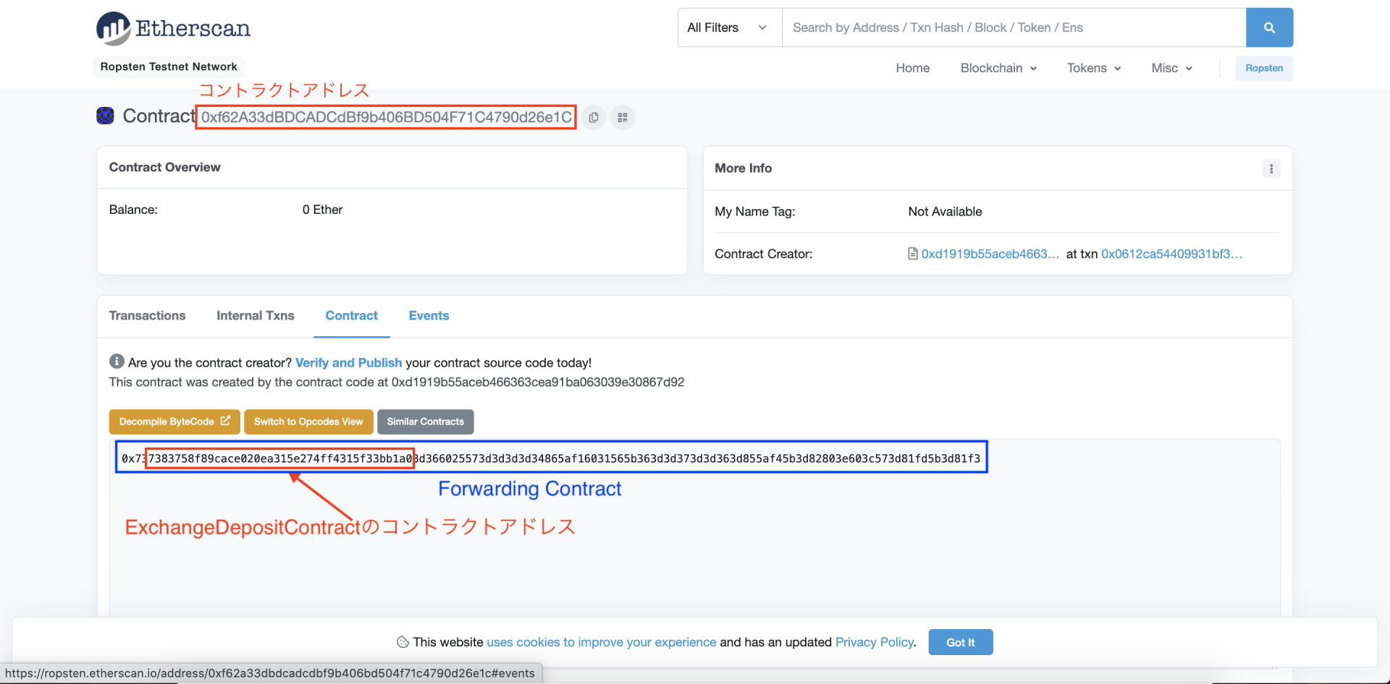Click the Ropsten network button
The height and width of the screenshot is (684, 1390).
point(1264,68)
